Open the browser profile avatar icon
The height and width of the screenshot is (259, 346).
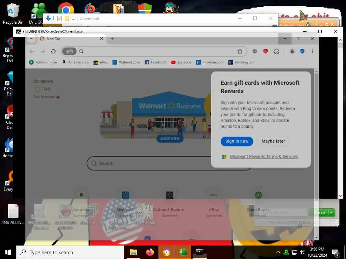click(292, 51)
